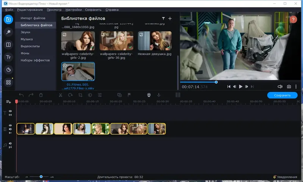This screenshot has height=182, width=303.
Task: Record video from webcam icon
Action: pos(149,95)
